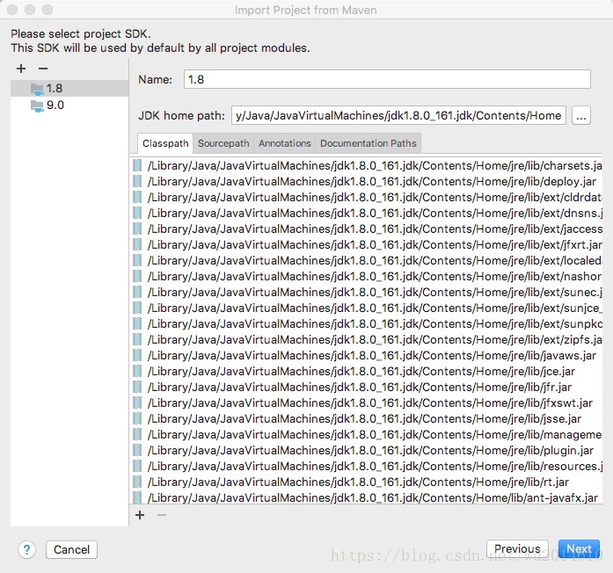Select the jre/lib/ext/sunec classpath row
The image size is (613, 573).
click(366, 292)
